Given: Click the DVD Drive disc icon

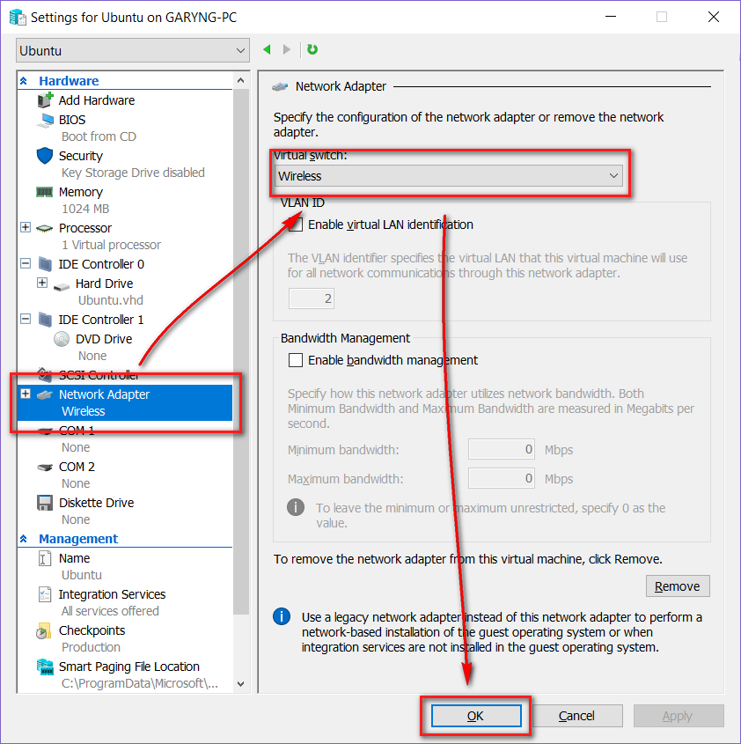Looking at the screenshot, I should pyautogui.click(x=62, y=339).
